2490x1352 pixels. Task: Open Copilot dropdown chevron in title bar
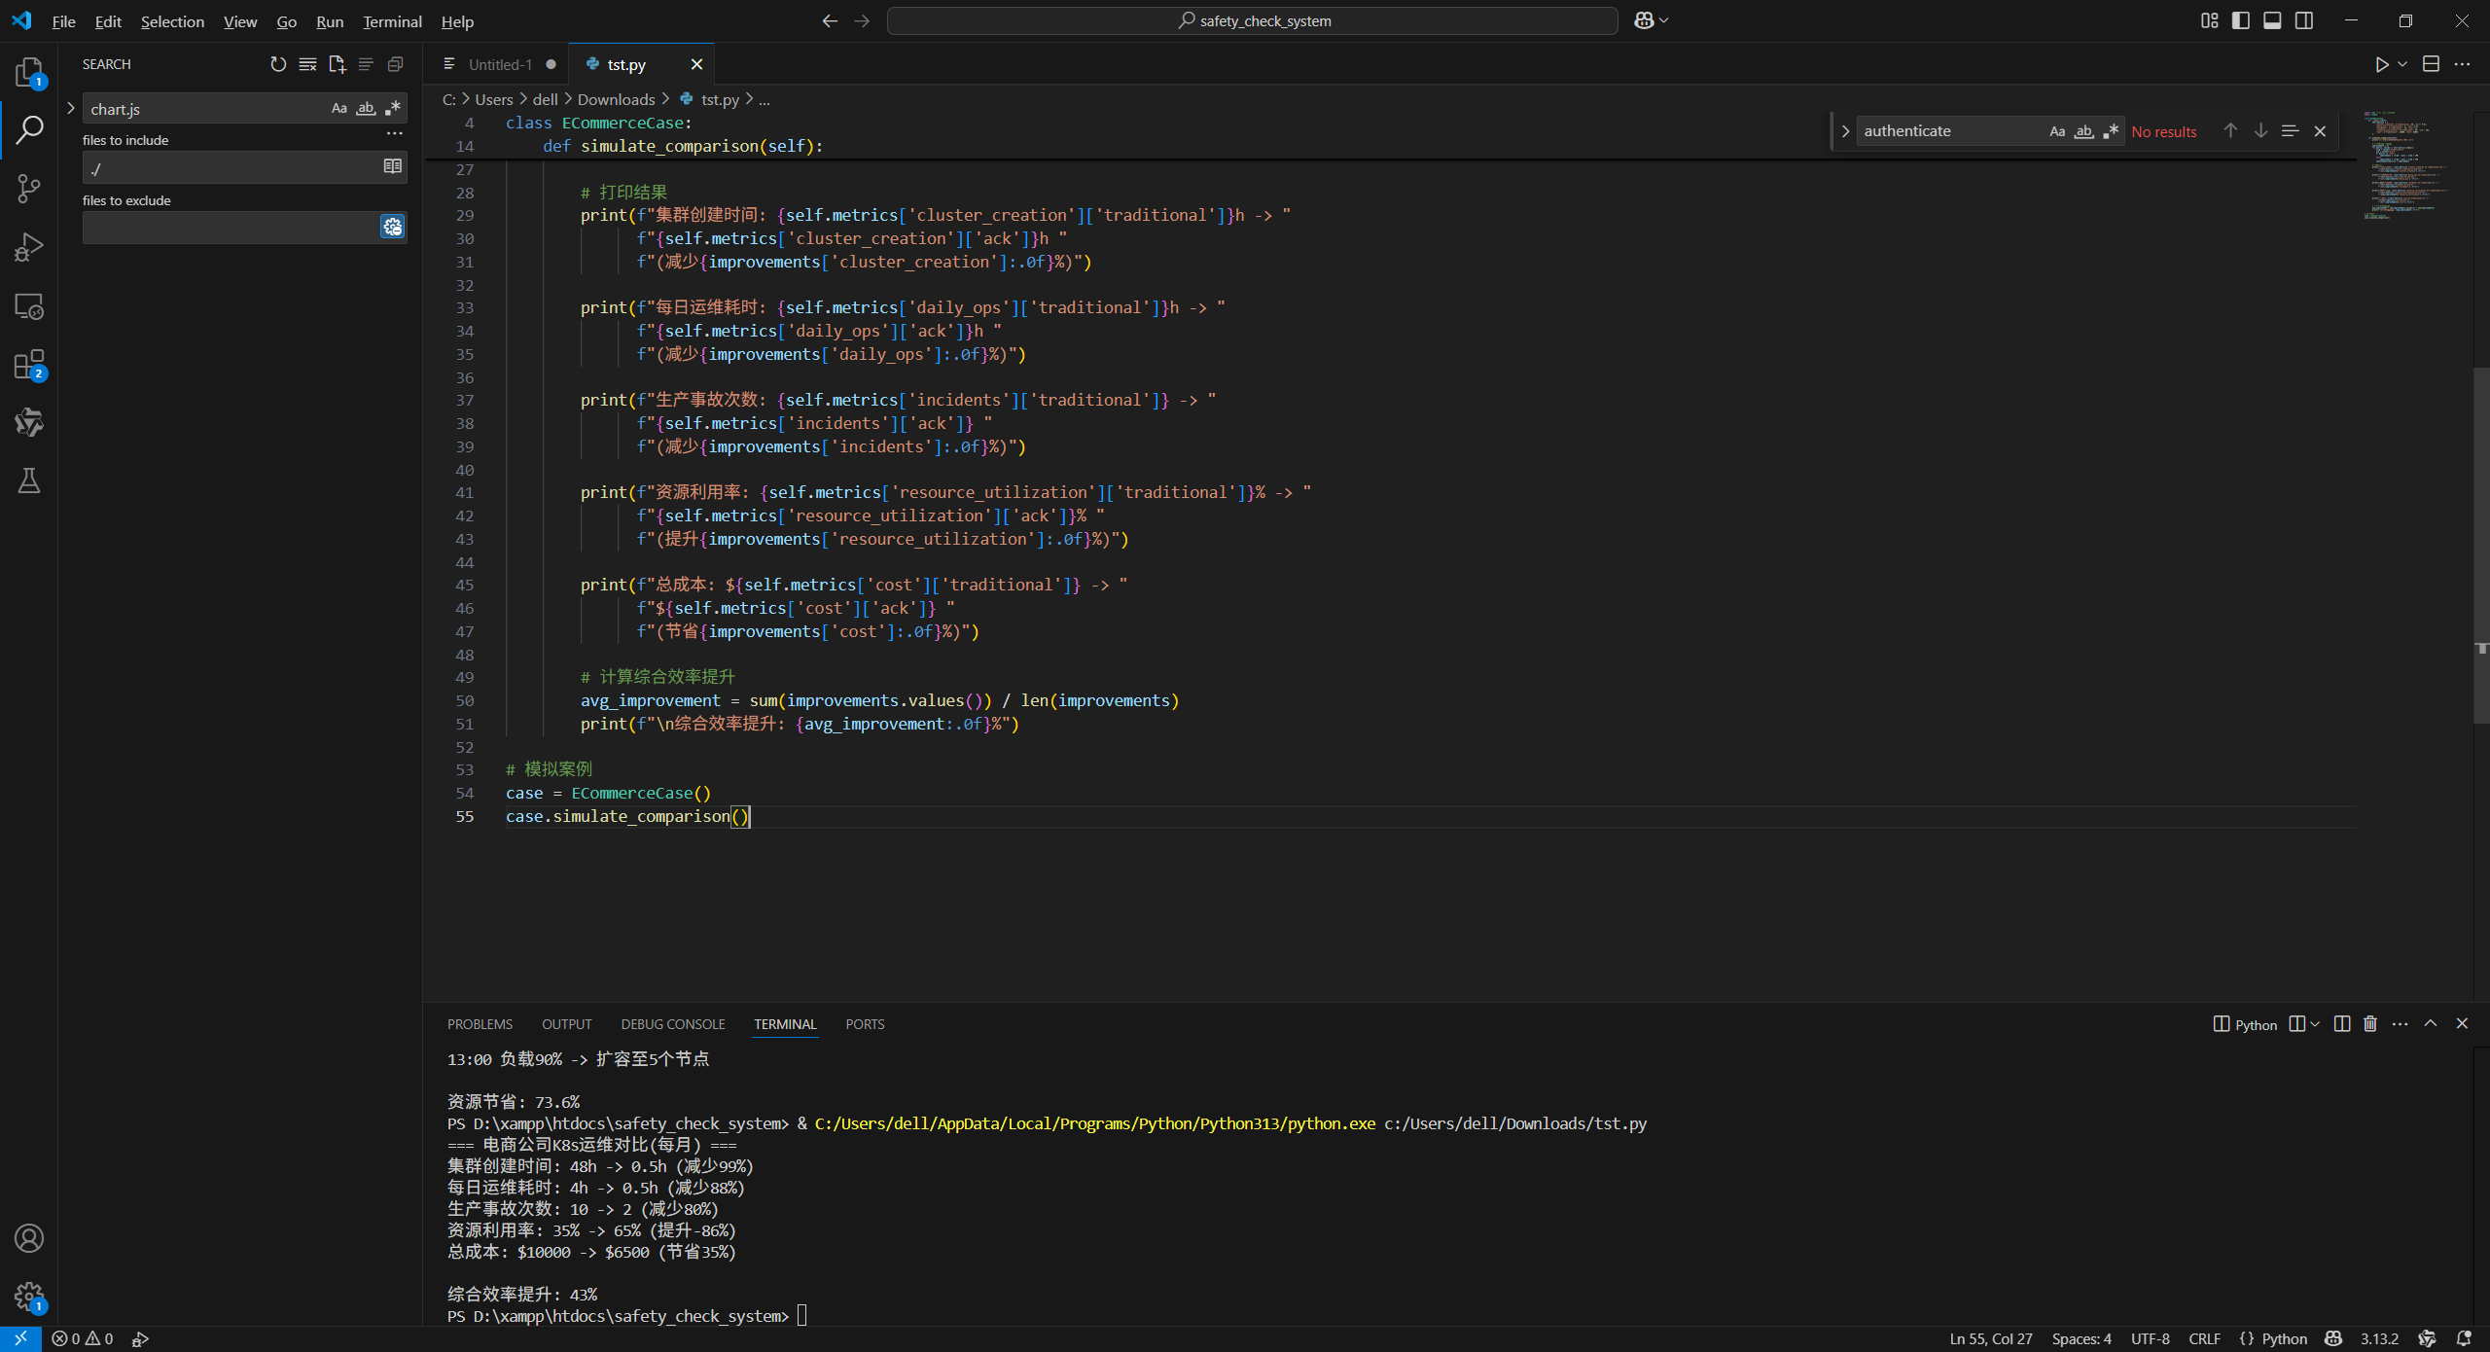pos(1664,20)
